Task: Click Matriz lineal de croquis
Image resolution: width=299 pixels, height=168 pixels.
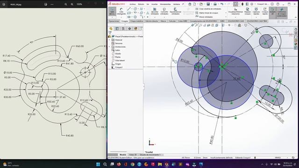Action: tap(206, 13)
